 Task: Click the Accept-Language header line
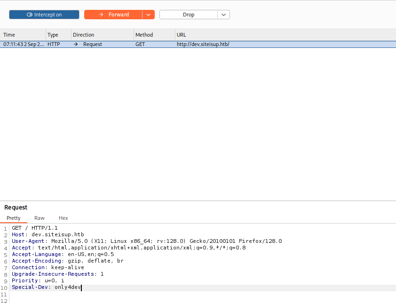63,254
